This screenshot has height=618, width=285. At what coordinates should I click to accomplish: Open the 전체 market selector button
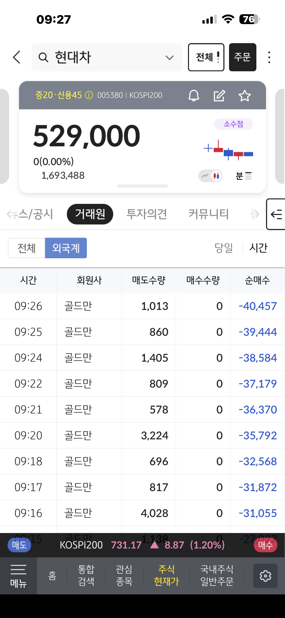pyautogui.click(x=206, y=57)
